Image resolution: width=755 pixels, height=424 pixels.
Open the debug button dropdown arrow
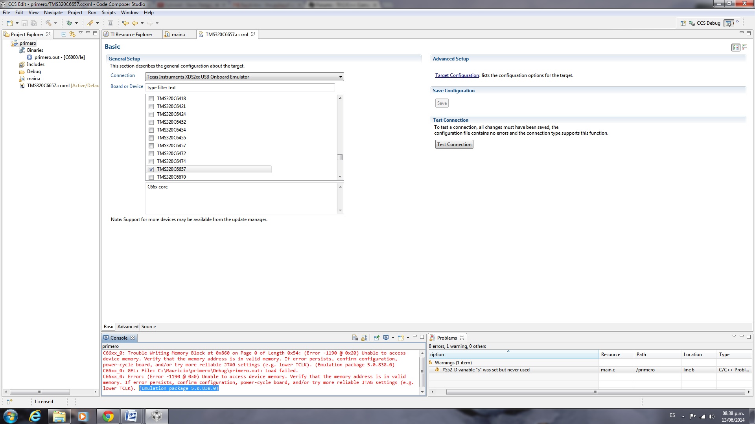[76, 23]
